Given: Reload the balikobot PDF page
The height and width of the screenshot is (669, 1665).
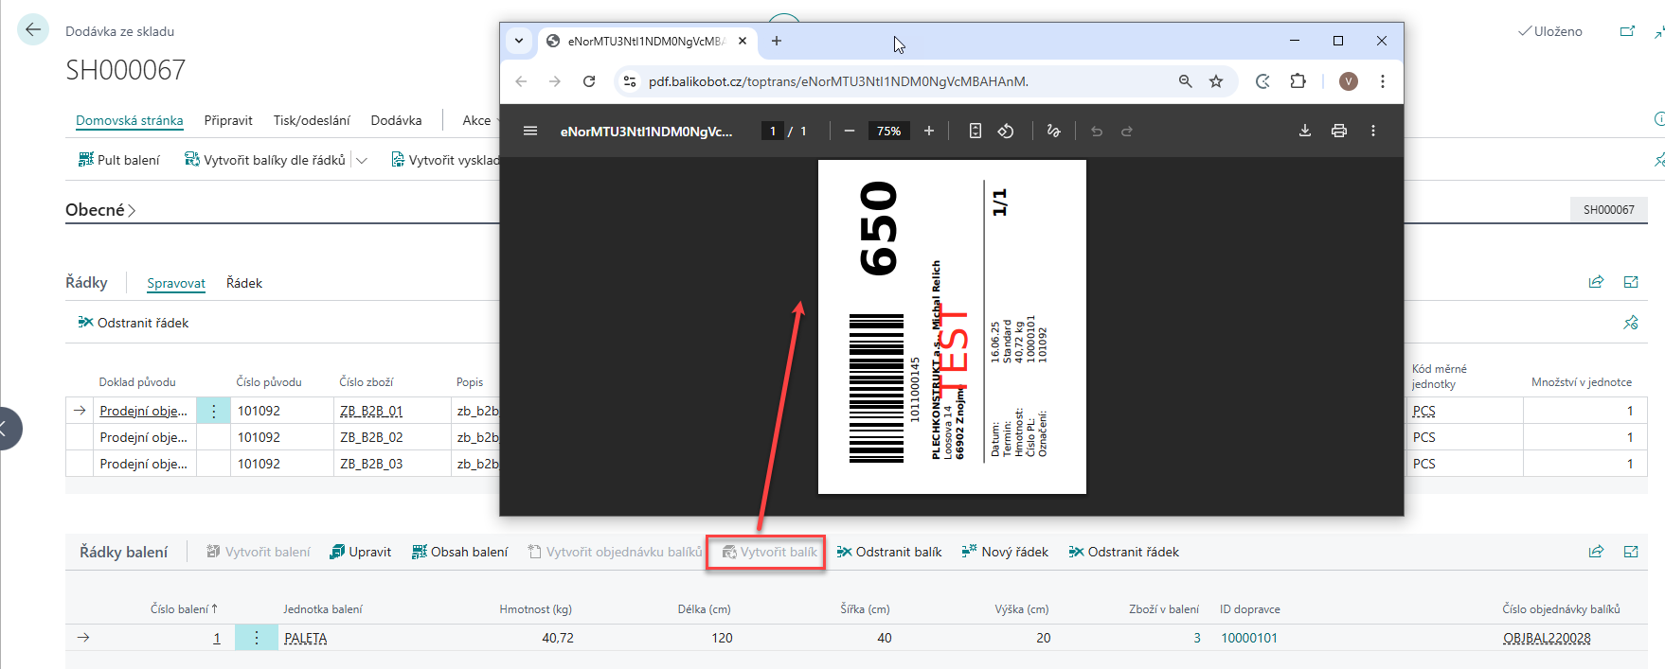Looking at the screenshot, I should [x=589, y=81].
